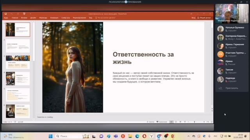
Task: Click the spell check icon in the status bar
Action: coord(15,122)
